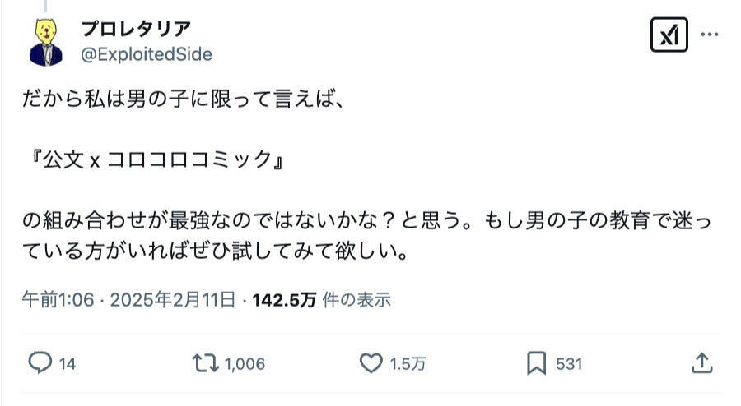
Task: Like the tweet with the heart icon
Action: [372, 362]
